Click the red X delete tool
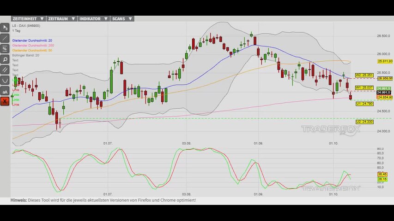Viewport: 394px width, 221px height. [5, 101]
